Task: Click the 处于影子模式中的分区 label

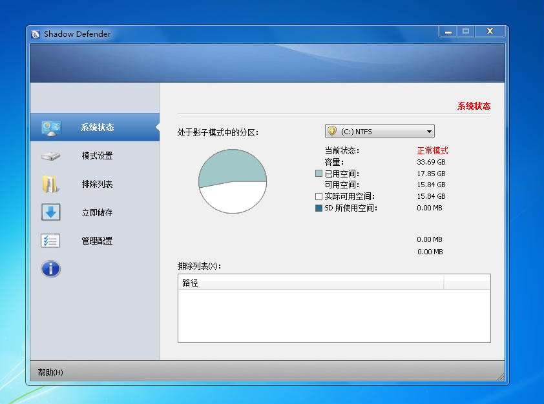Action: coord(218,132)
